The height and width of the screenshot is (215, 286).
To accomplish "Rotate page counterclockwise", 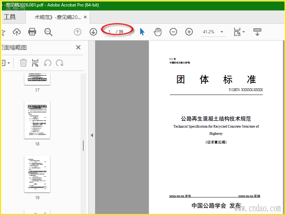I will pos(48,63).
